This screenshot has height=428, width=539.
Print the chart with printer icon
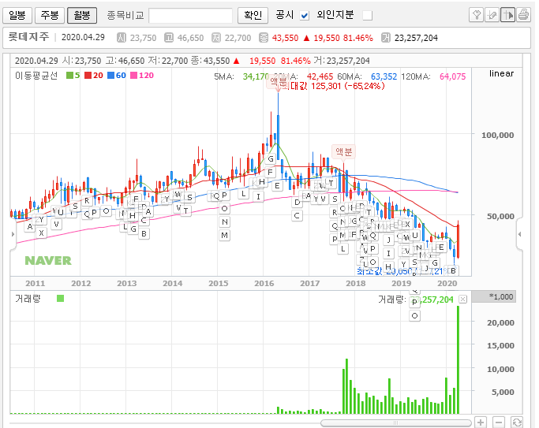click(523, 15)
